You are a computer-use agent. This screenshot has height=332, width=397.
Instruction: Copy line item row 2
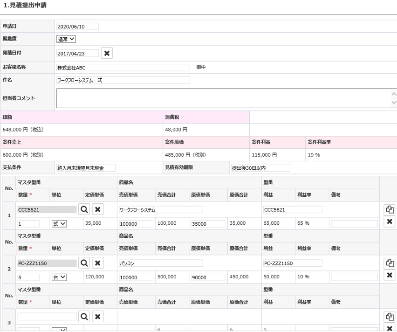tap(389, 263)
